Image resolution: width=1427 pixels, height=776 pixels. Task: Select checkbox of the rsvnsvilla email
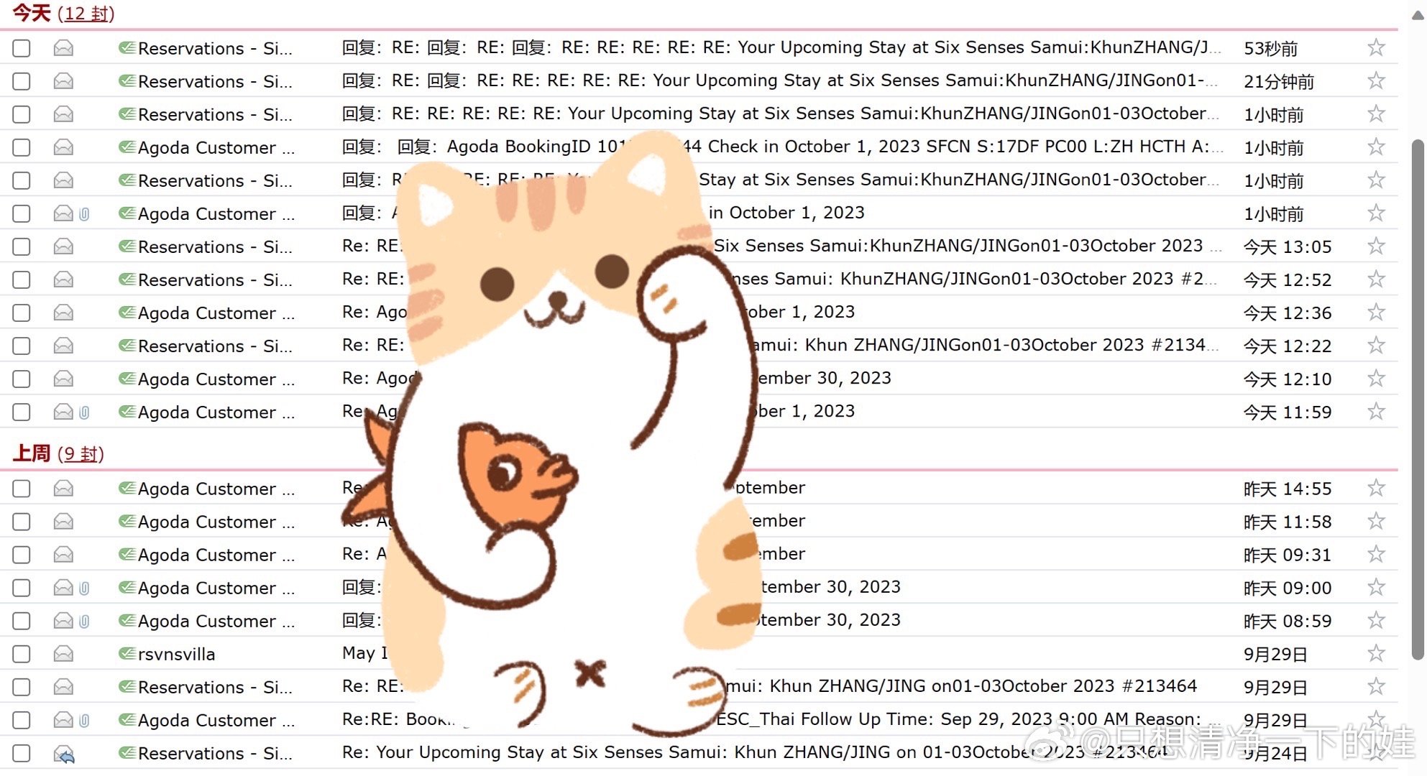coord(22,654)
